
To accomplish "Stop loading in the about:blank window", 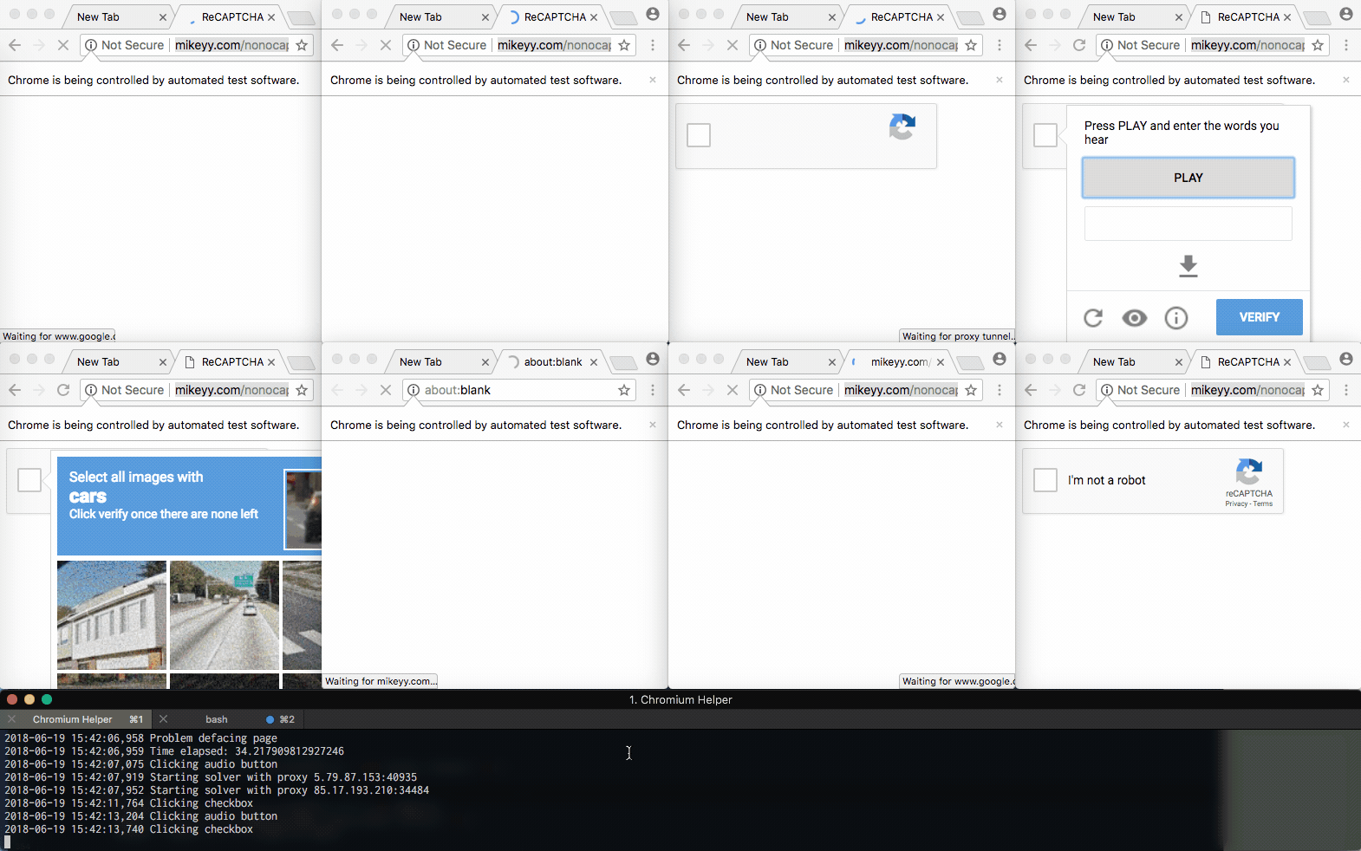I will coord(386,390).
